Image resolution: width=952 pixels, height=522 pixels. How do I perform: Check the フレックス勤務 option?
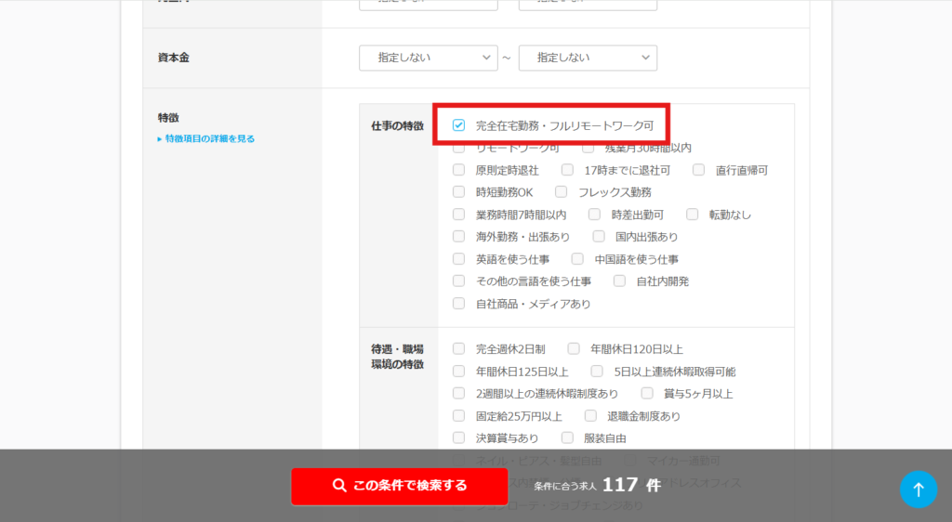[x=562, y=192]
